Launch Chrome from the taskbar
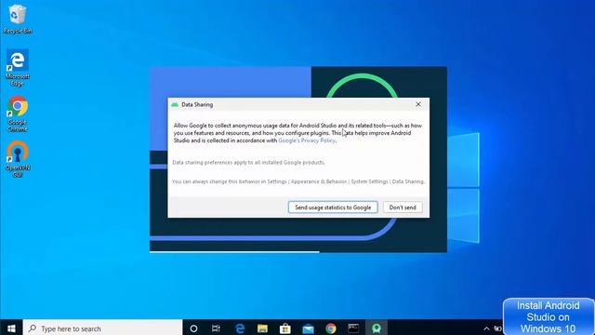Viewport: 595px width, 335px height. [331, 328]
